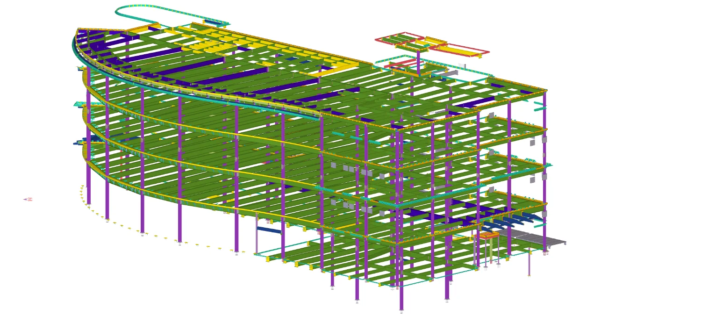Image resolution: width=701 pixels, height=316 pixels.
Task: Select the curved teal rail loop above roof
Action: 172,15
